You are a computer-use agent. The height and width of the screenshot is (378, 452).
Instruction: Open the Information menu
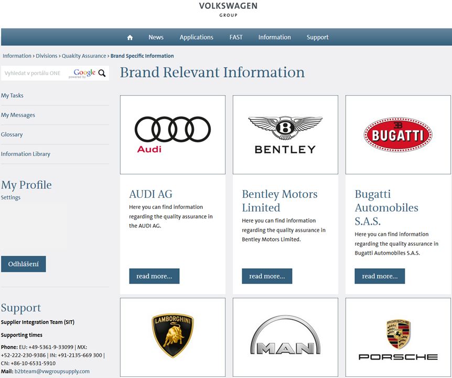(x=274, y=37)
